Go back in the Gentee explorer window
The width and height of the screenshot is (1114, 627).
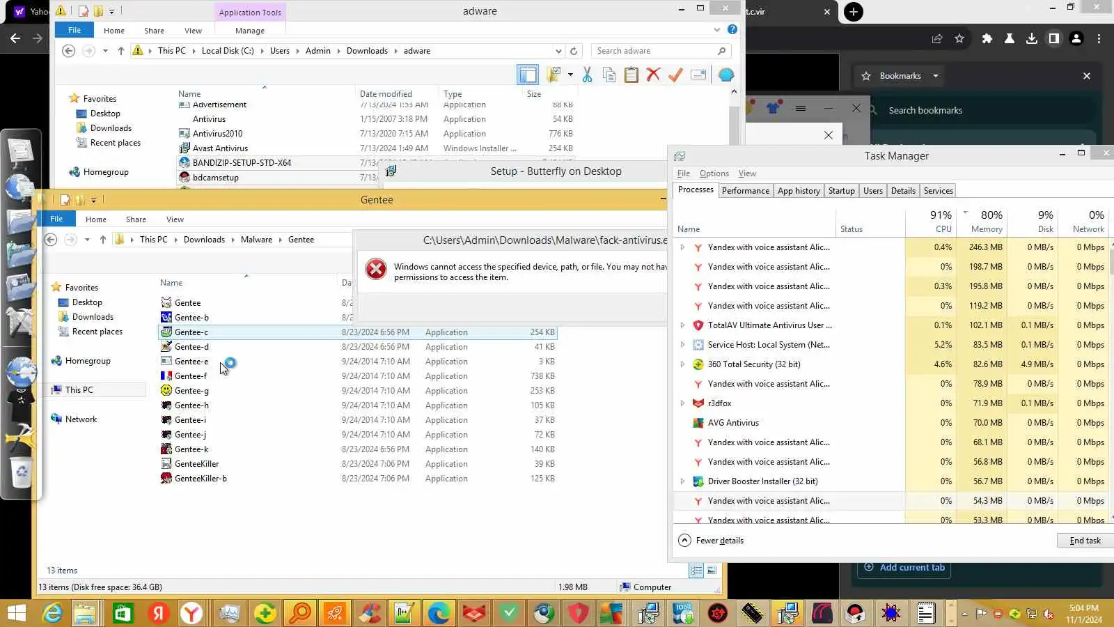pos(51,240)
